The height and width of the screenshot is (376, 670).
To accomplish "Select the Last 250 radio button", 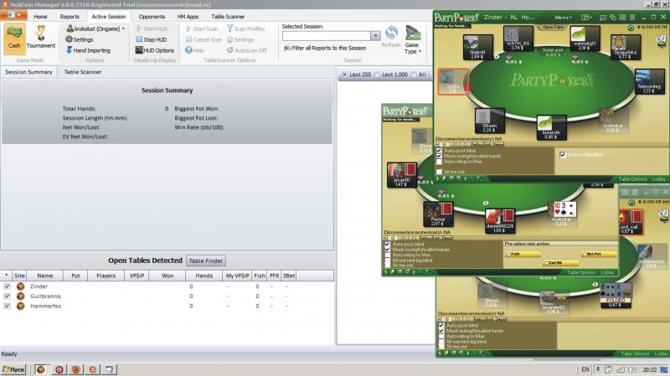I will point(344,75).
